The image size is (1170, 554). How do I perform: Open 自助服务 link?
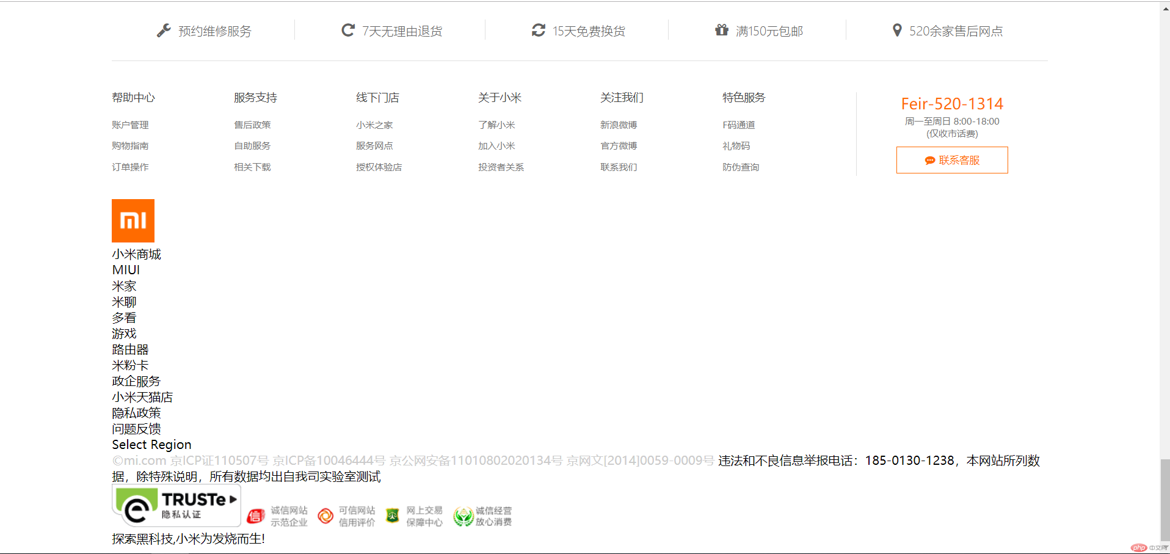(x=252, y=145)
